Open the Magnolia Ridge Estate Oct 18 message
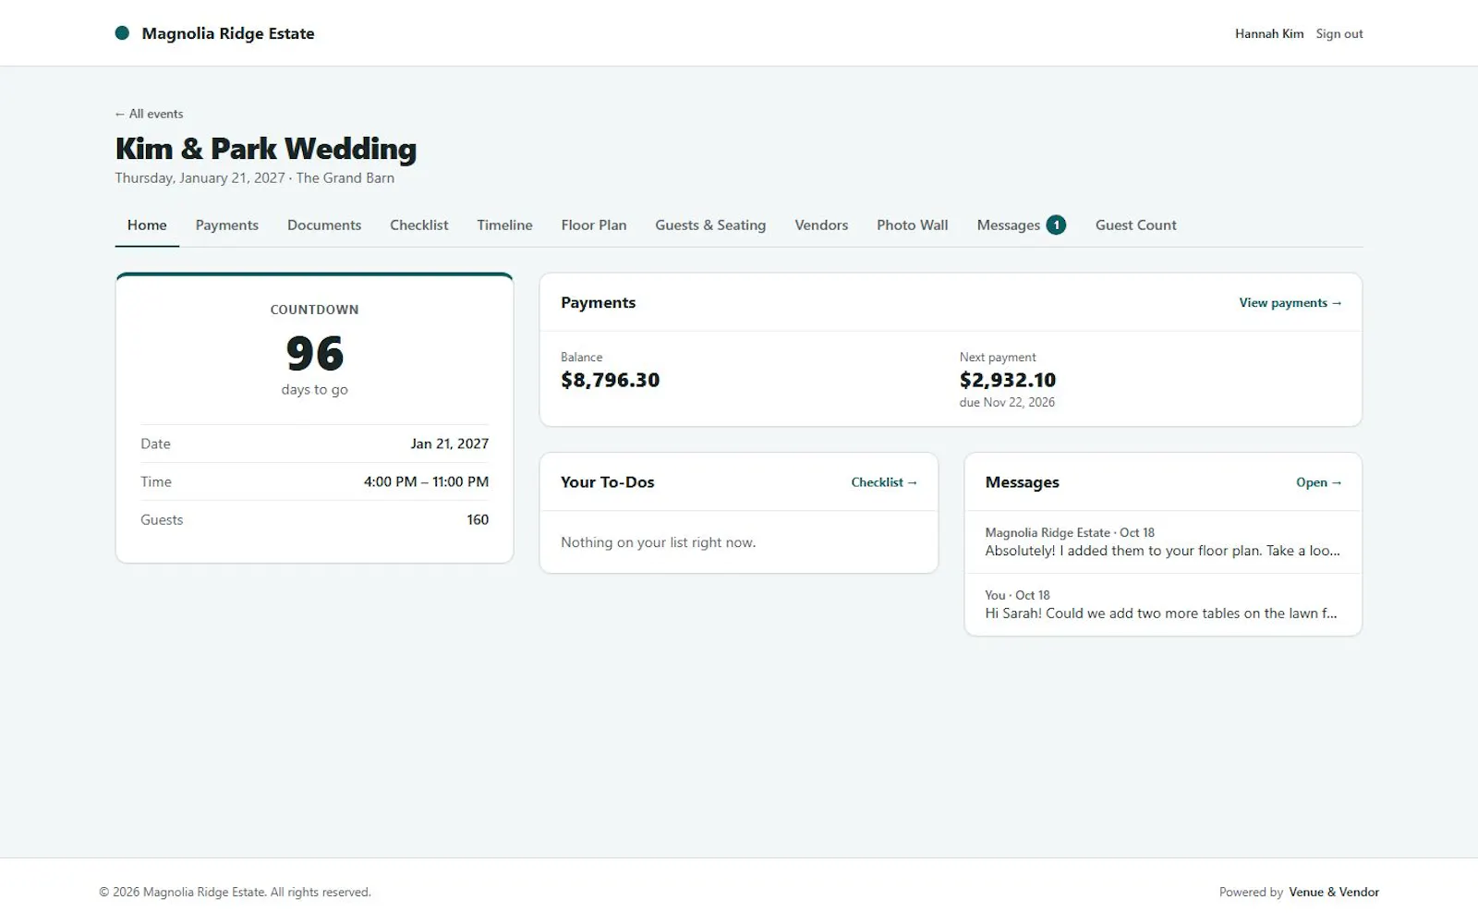 (1163, 542)
